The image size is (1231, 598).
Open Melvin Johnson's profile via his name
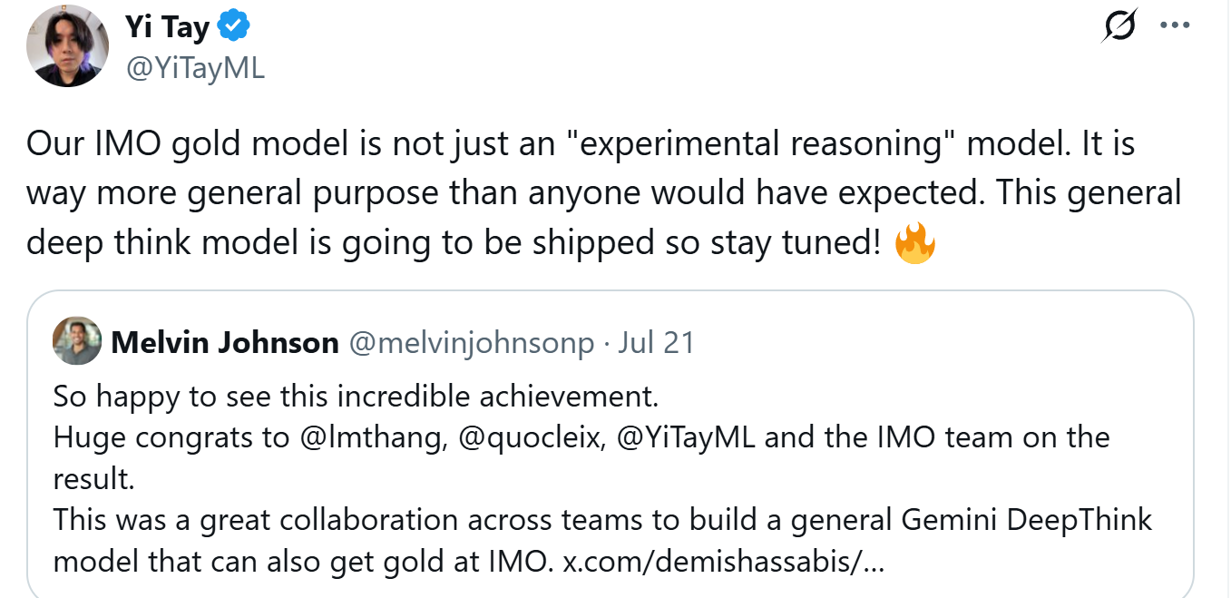tap(224, 343)
